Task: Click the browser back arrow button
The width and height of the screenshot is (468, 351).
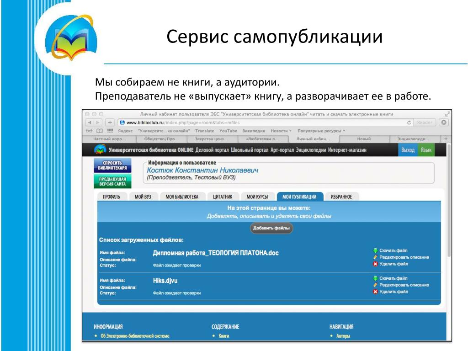Action: 90,122
